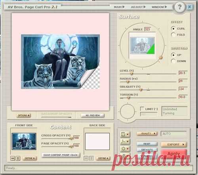The height and width of the screenshot is (175, 198).
Task: Open the OPTIONS dropdown button
Action: pos(23,116)
